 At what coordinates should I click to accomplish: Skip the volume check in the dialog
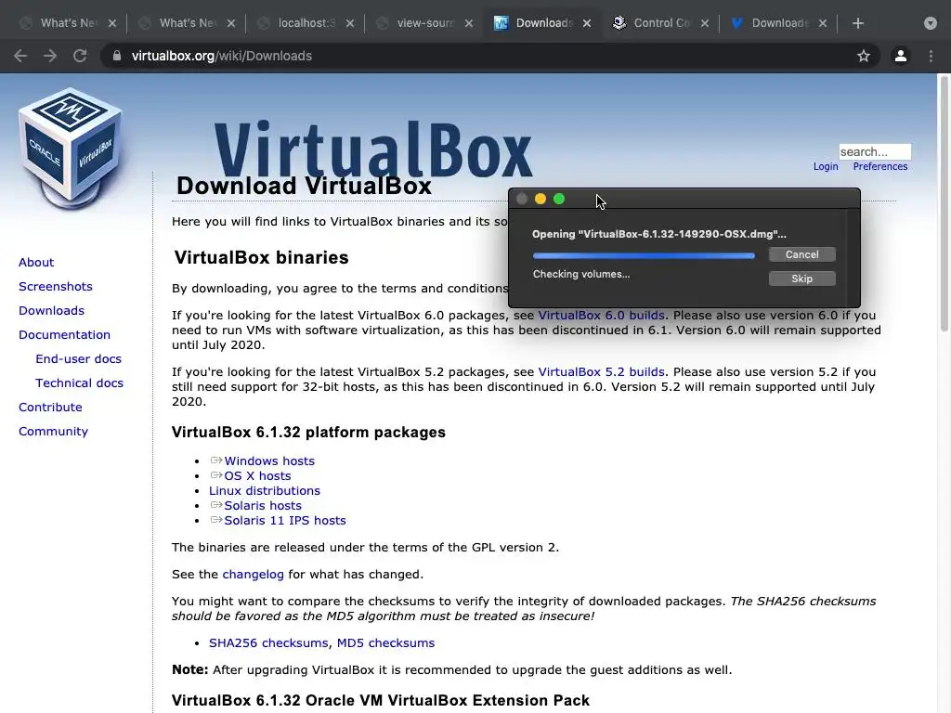(x=801, y=279)
